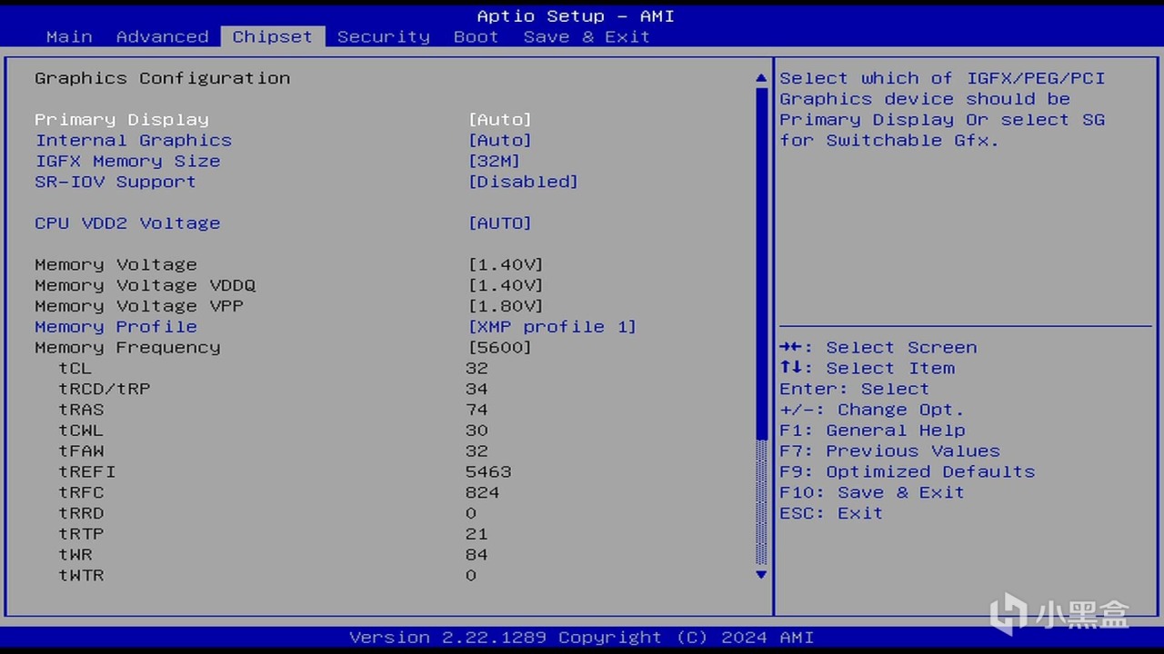Open the [XMP profile 1] value
1164x654 pixels.
click(x=552, y=326)
